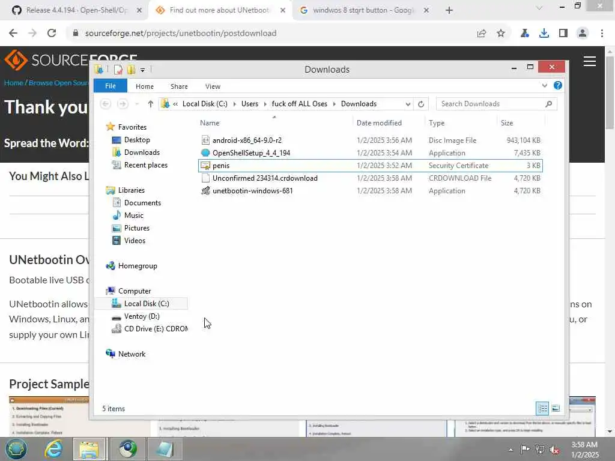Open quick access toolbar customize dropdown

(x=143, y=70)
